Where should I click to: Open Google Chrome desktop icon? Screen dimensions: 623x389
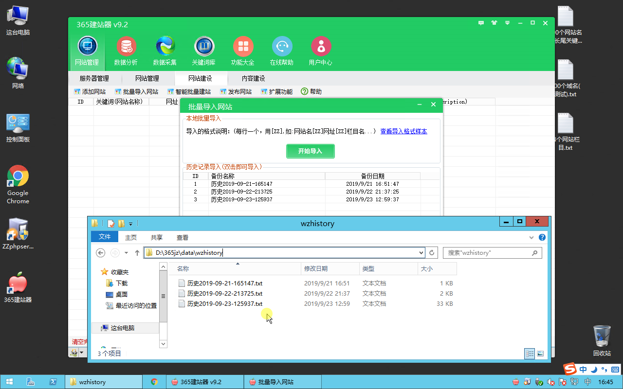coord(18,185)
